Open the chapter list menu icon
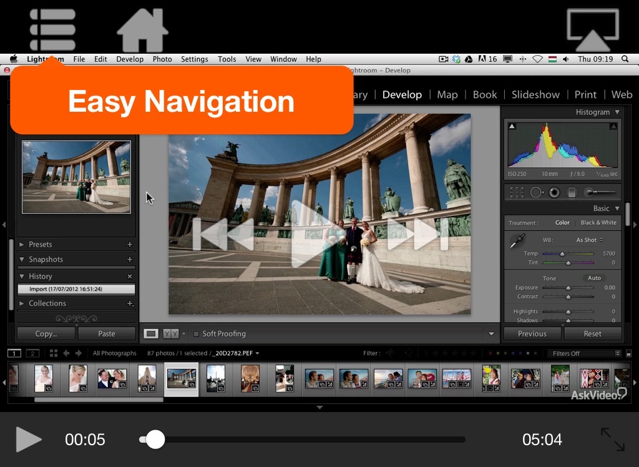Screen dimensions: 639x467 [x=52, y=29]
